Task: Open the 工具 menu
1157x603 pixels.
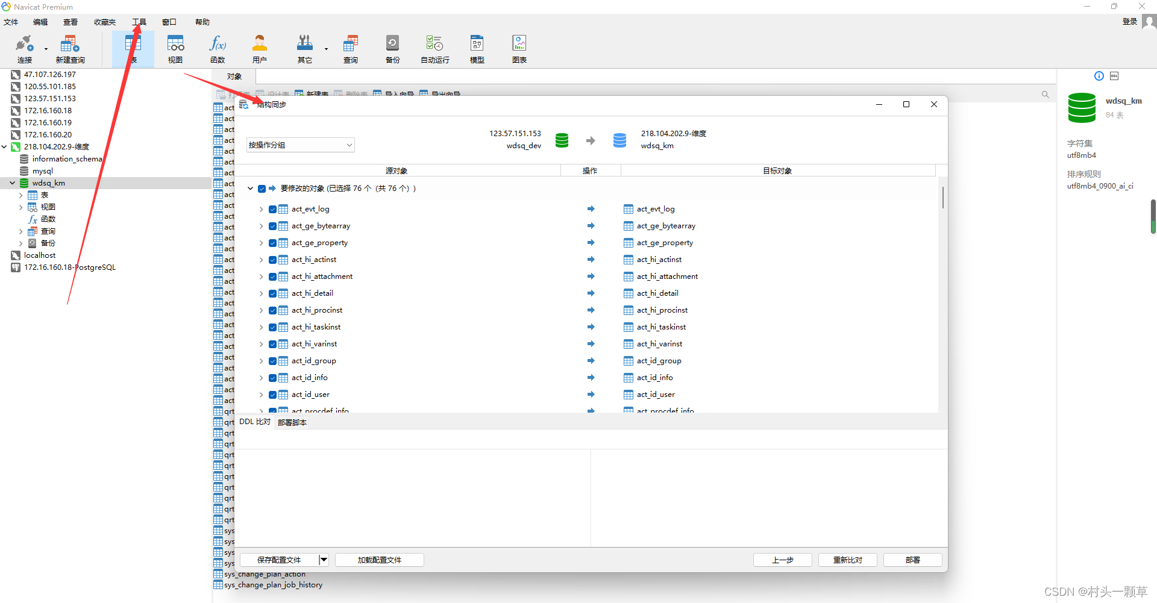Action: tap(139, 22)
